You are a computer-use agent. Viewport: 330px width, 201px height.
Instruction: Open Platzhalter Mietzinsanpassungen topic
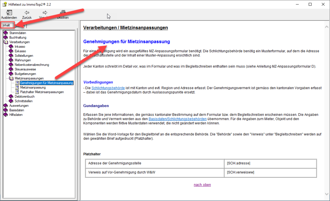click(42, 92)
